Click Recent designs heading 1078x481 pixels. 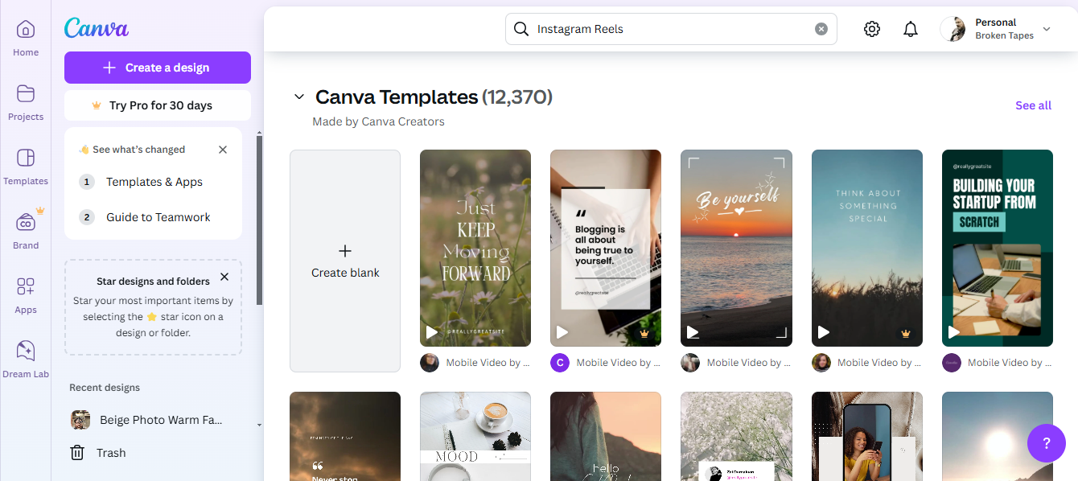[x=105, y=388]
